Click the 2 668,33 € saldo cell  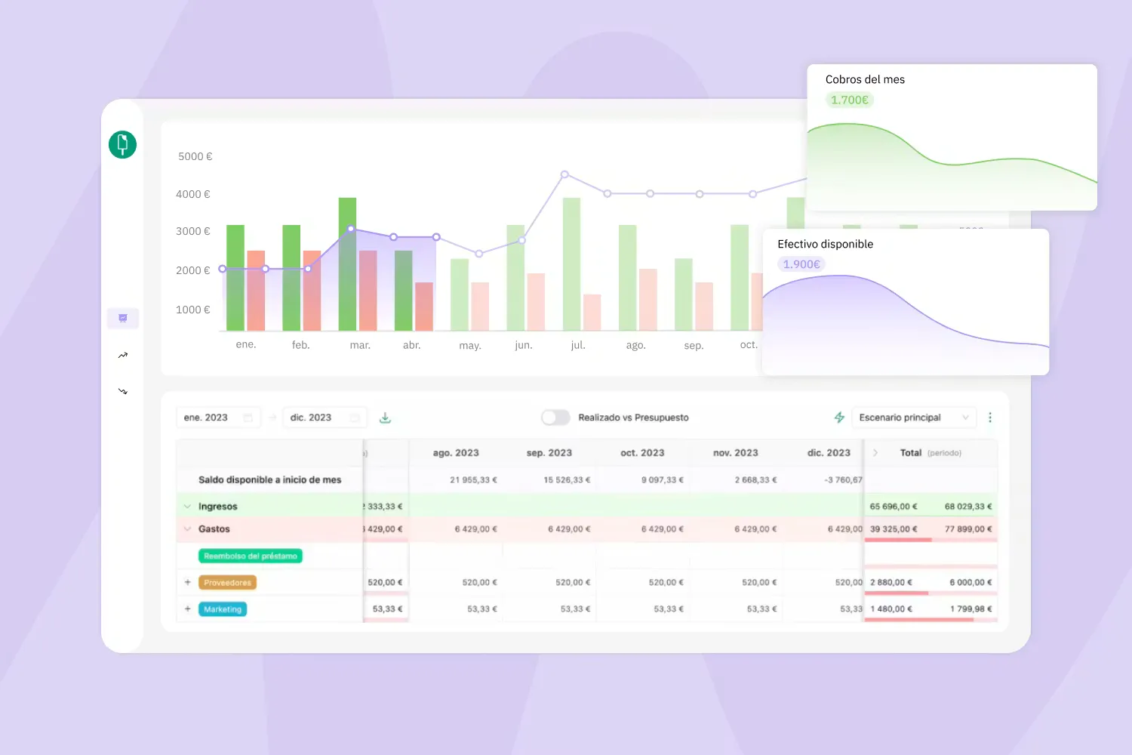(x=755, y=480)
